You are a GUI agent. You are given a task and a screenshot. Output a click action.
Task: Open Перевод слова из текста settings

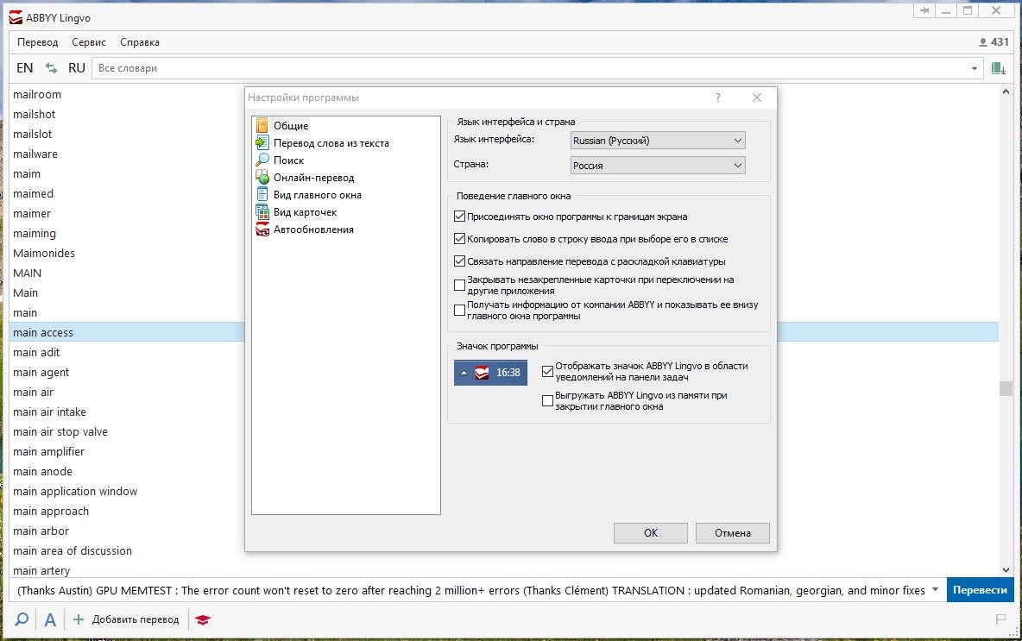coord(322,142)
